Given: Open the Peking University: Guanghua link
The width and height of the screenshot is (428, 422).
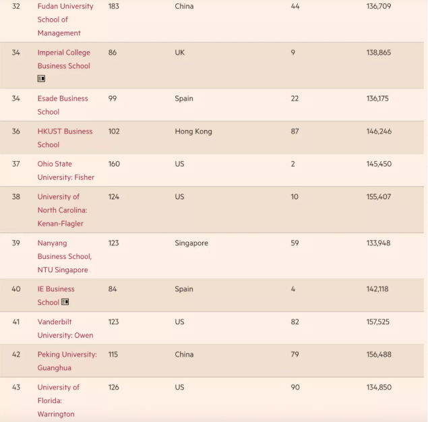Looking at the screenshot, I should click(x=67, y=361).
